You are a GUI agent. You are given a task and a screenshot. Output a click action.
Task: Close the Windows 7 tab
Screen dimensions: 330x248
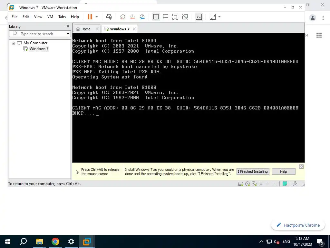pyautogui.click(x=134, y=29)
